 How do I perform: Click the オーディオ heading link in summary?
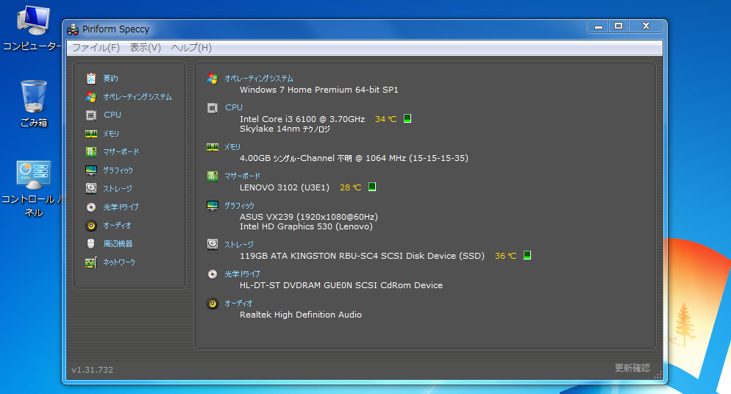pyautogui.click(x=238, y=303)
